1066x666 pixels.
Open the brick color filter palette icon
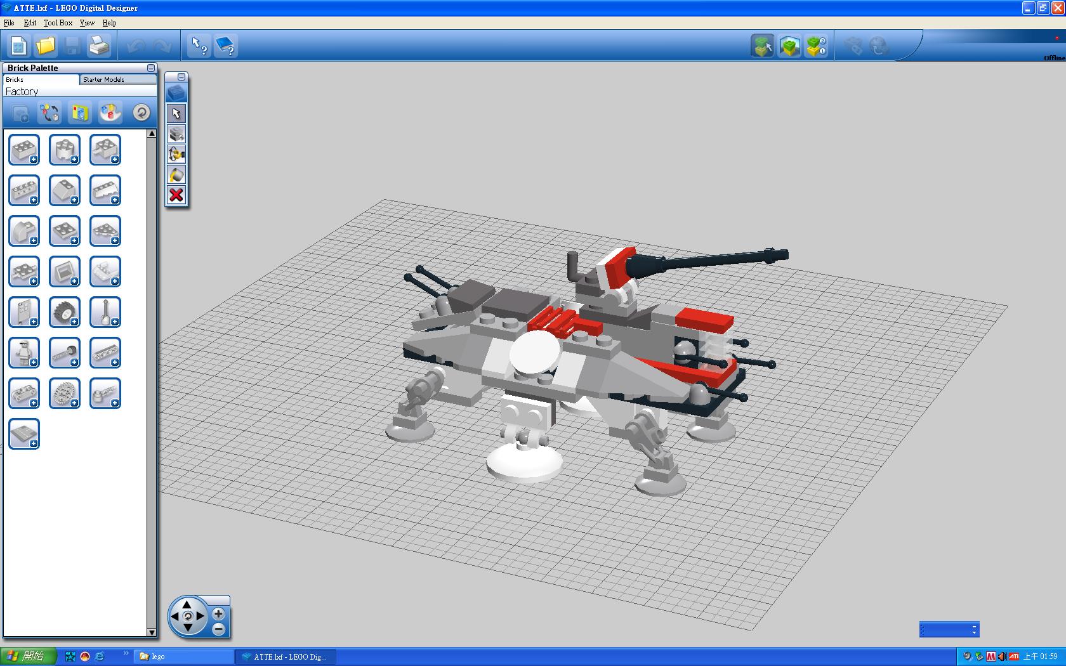pos(110,113)
